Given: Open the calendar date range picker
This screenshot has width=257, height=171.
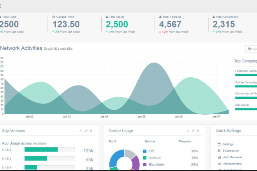Looking at the screenshot, I should (x=252, y=49).
